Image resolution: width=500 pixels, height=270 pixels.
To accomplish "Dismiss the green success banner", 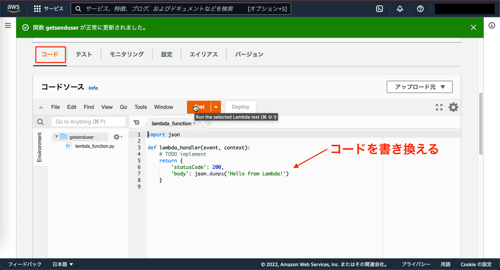I will coord(473,27).
